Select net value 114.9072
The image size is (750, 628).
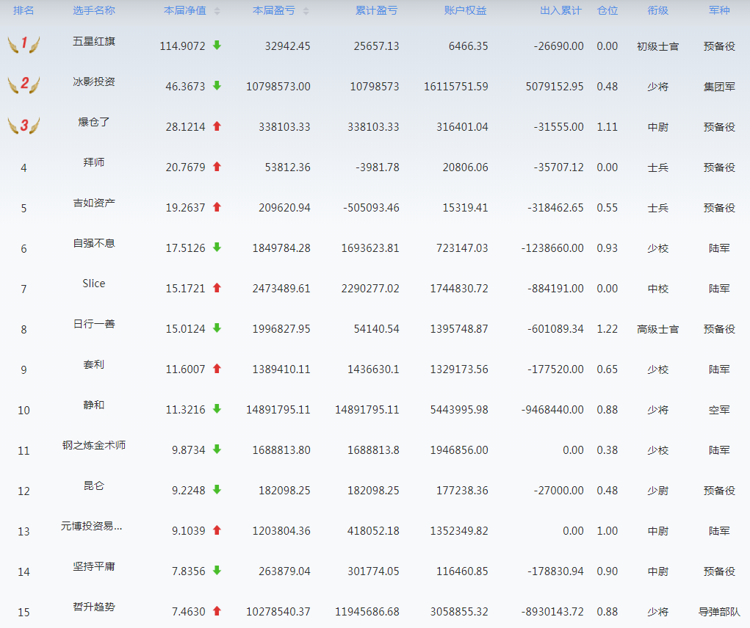pos(182,46)
